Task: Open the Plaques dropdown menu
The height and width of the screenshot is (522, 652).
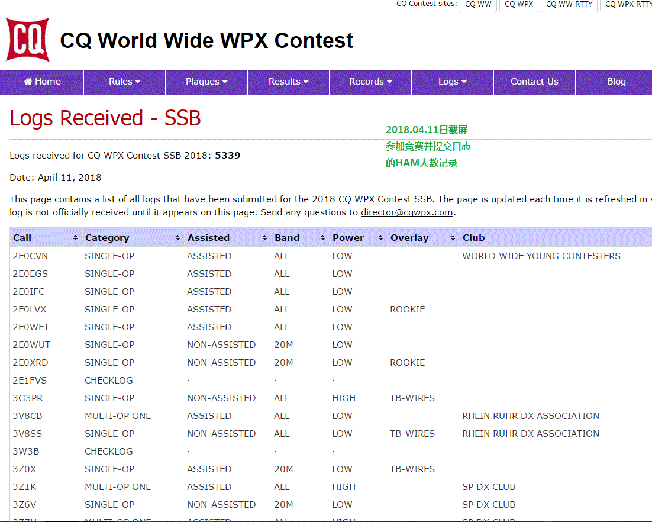Action: [x=206, y=82]
